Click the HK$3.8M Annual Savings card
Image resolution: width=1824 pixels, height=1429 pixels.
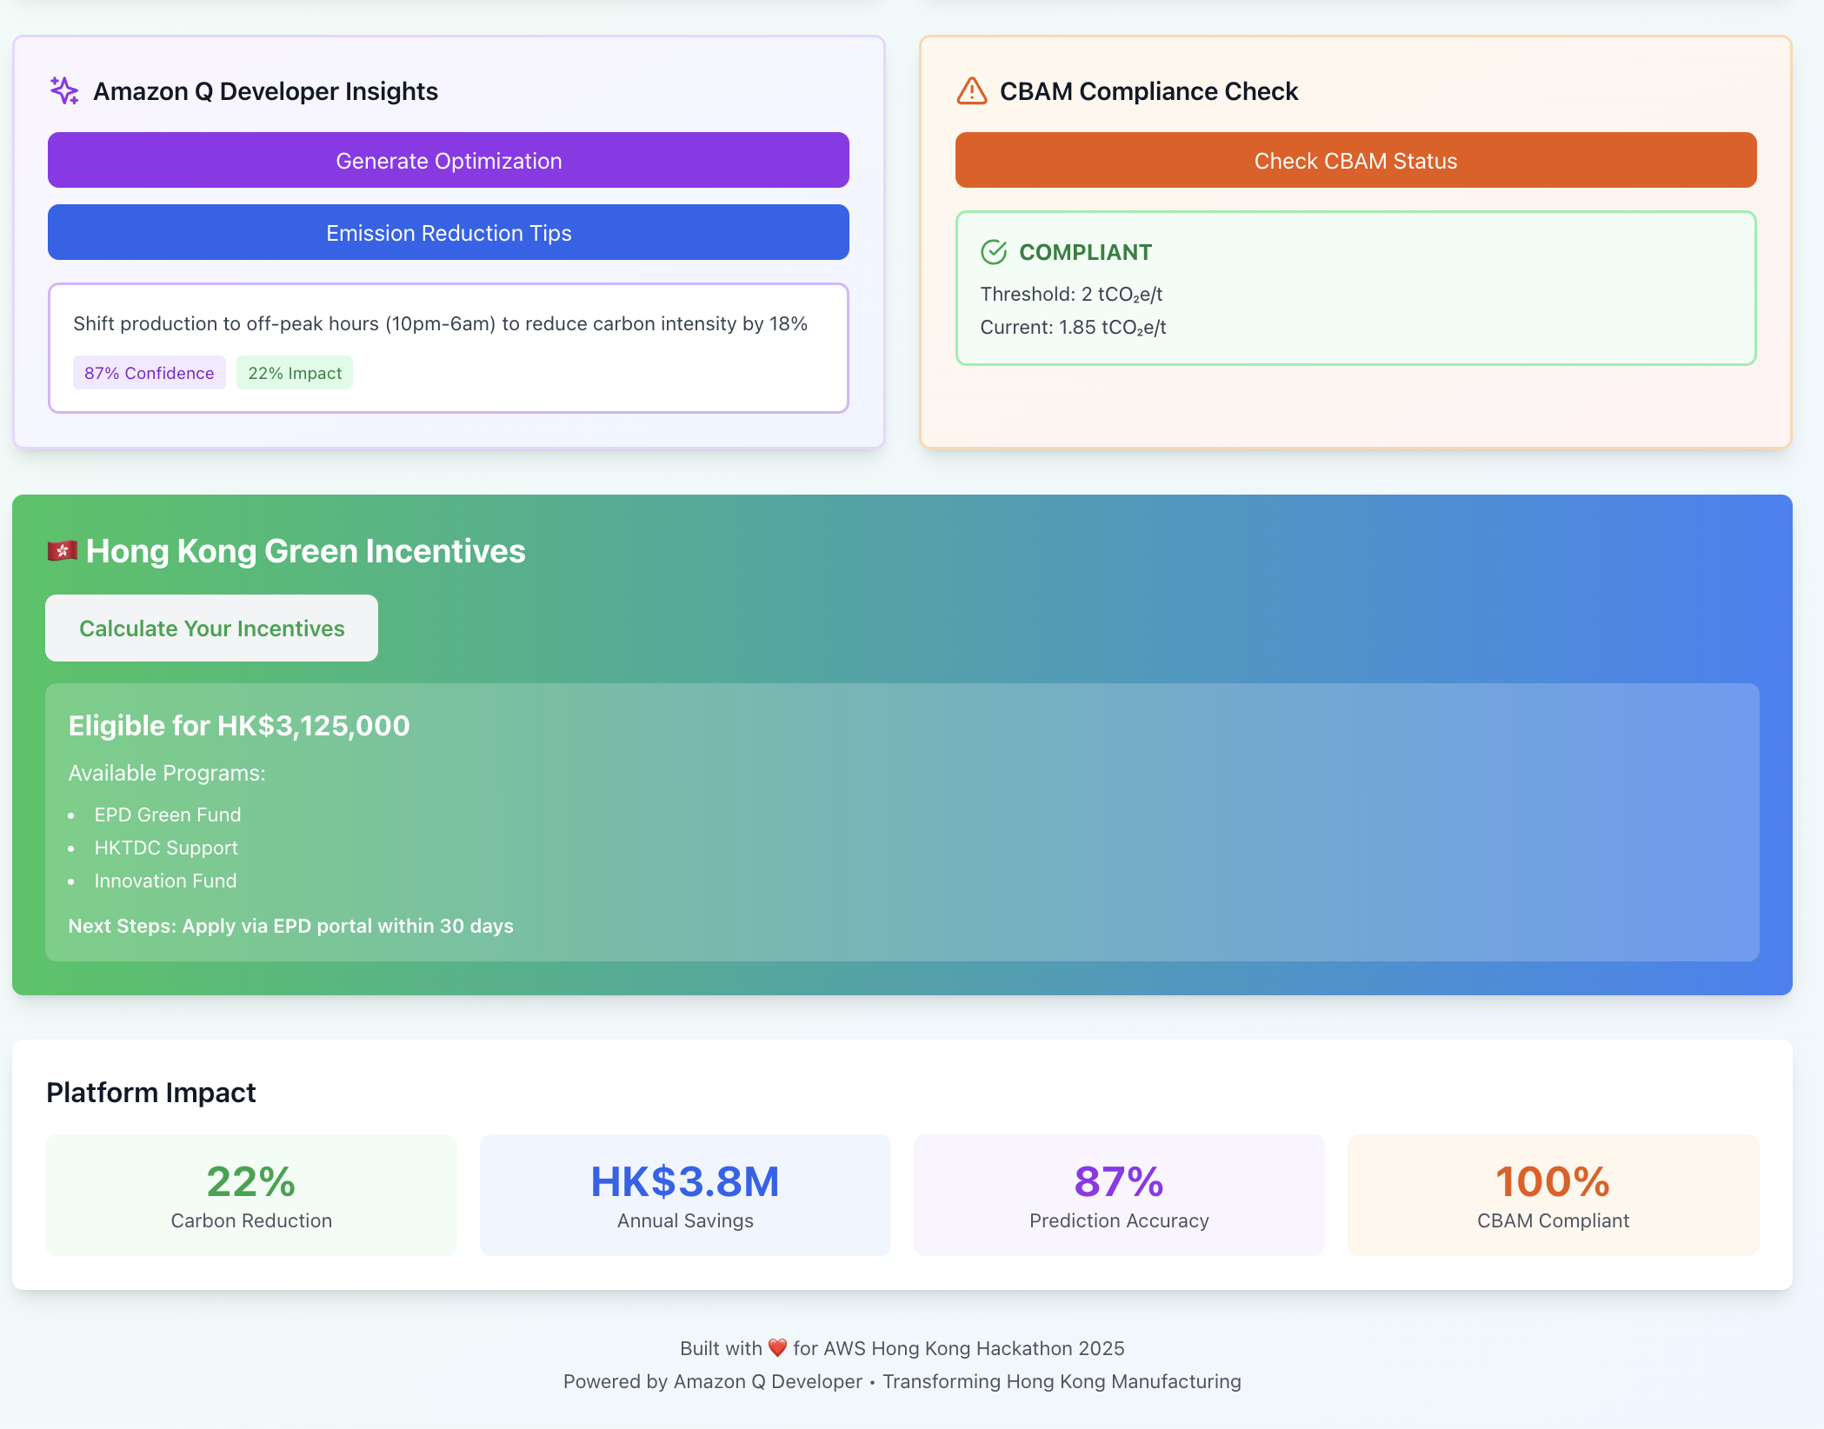point(685,1194)
